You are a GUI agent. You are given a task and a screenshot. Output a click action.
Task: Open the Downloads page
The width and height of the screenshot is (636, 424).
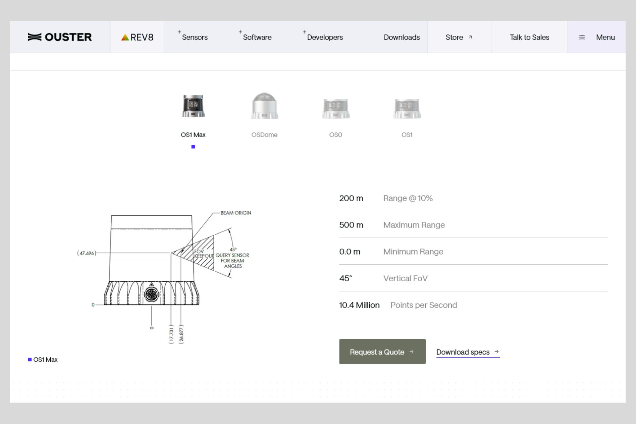click(401, 37)
